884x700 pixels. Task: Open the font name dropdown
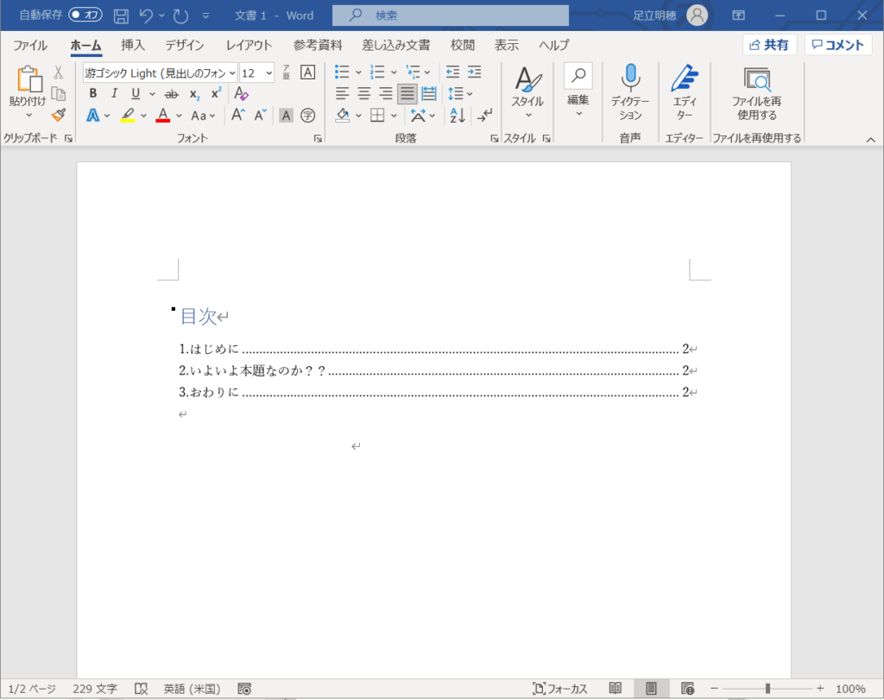click(x=232, y=73)
